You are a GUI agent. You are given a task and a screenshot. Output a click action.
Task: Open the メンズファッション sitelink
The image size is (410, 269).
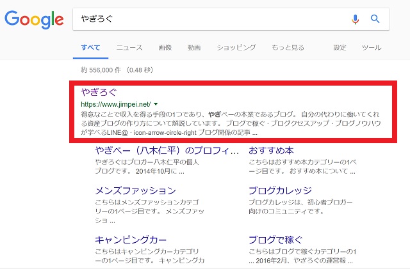(x=135, y=190)
